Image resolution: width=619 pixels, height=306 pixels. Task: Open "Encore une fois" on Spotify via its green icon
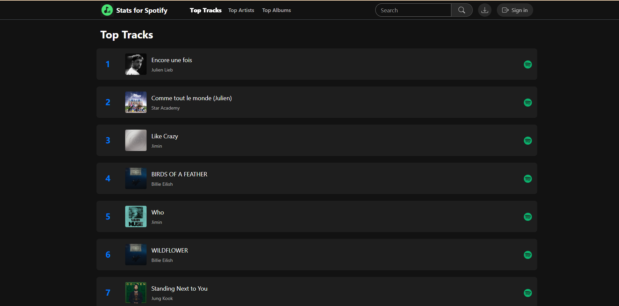pos(528,64)
